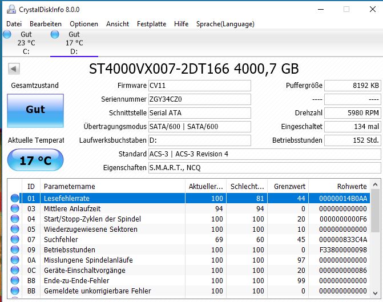Click the Firmware field CV11
The image size is (383, 302).
[x=200, y=86]
